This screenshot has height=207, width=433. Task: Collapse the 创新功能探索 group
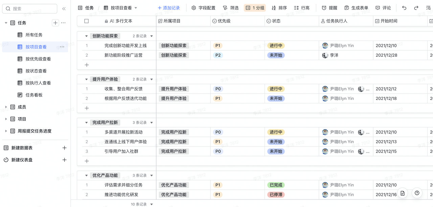tap(87, 36)
